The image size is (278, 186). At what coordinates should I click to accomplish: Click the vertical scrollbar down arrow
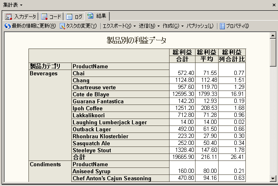[x=273, y=178]
